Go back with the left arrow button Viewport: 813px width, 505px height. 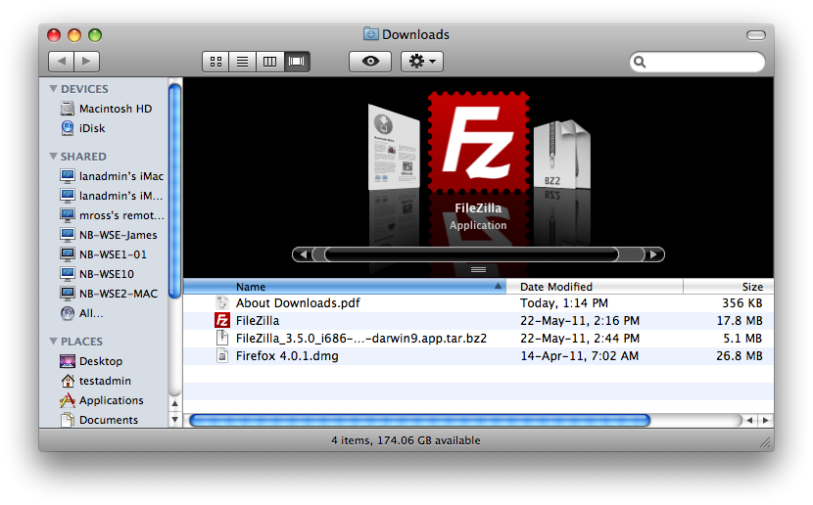click(61, 61)
